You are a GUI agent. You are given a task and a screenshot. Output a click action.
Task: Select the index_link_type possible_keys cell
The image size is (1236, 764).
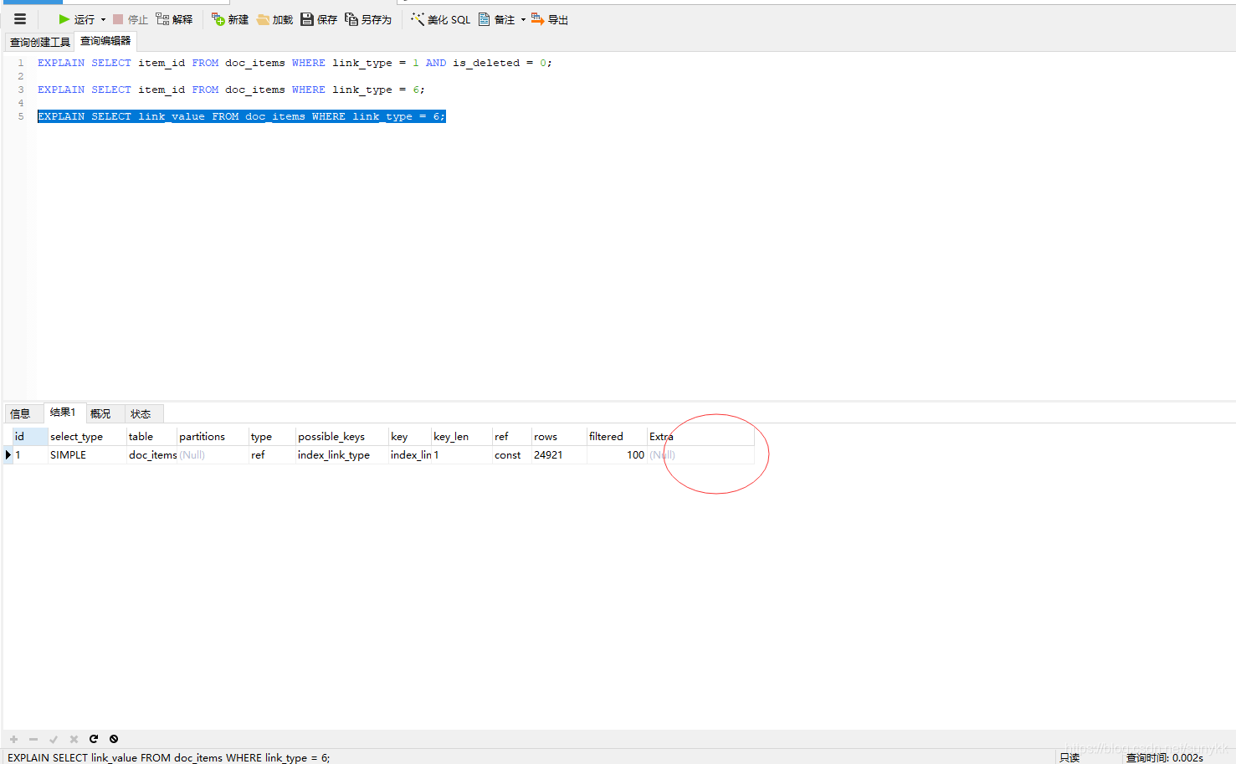(x=342, y=455)
